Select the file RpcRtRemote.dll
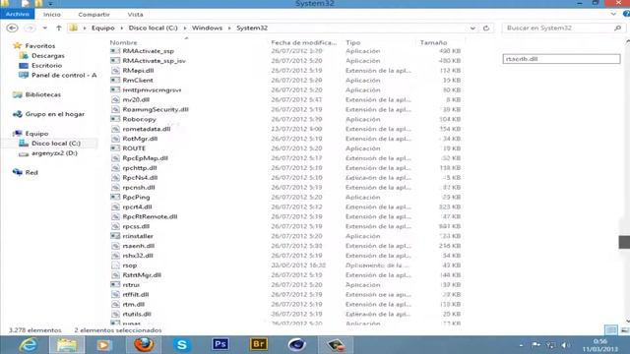The image size is (630, 354). [150, 216]
